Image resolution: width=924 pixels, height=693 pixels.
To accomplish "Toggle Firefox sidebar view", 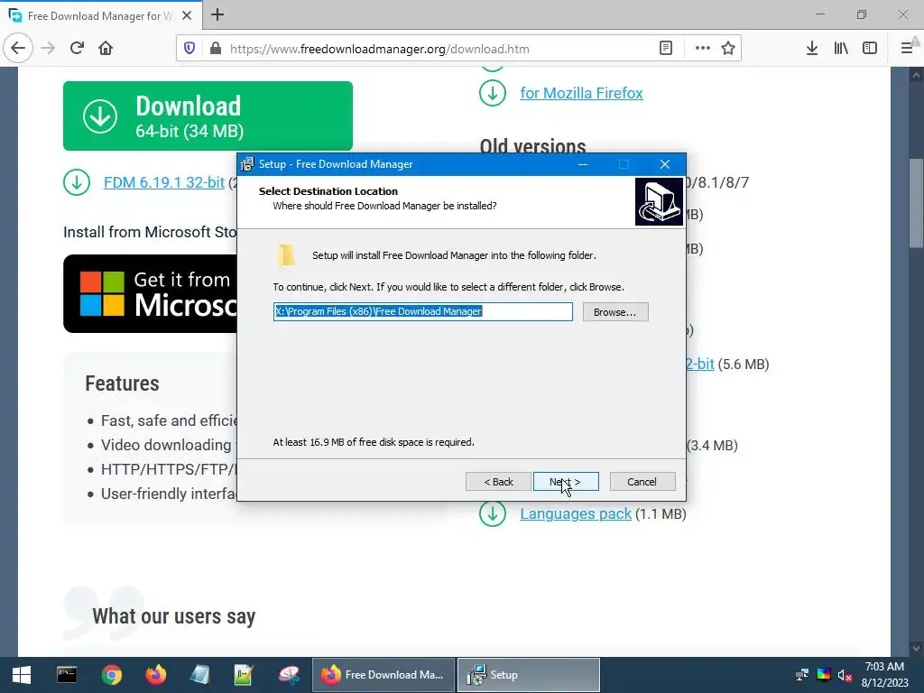I will [870, 49].
